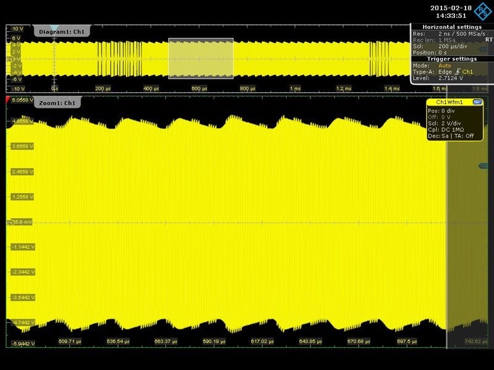Click the 3.6558 V axis label
The height and width of the screenshot is (370, 494).
pos(22,146)
